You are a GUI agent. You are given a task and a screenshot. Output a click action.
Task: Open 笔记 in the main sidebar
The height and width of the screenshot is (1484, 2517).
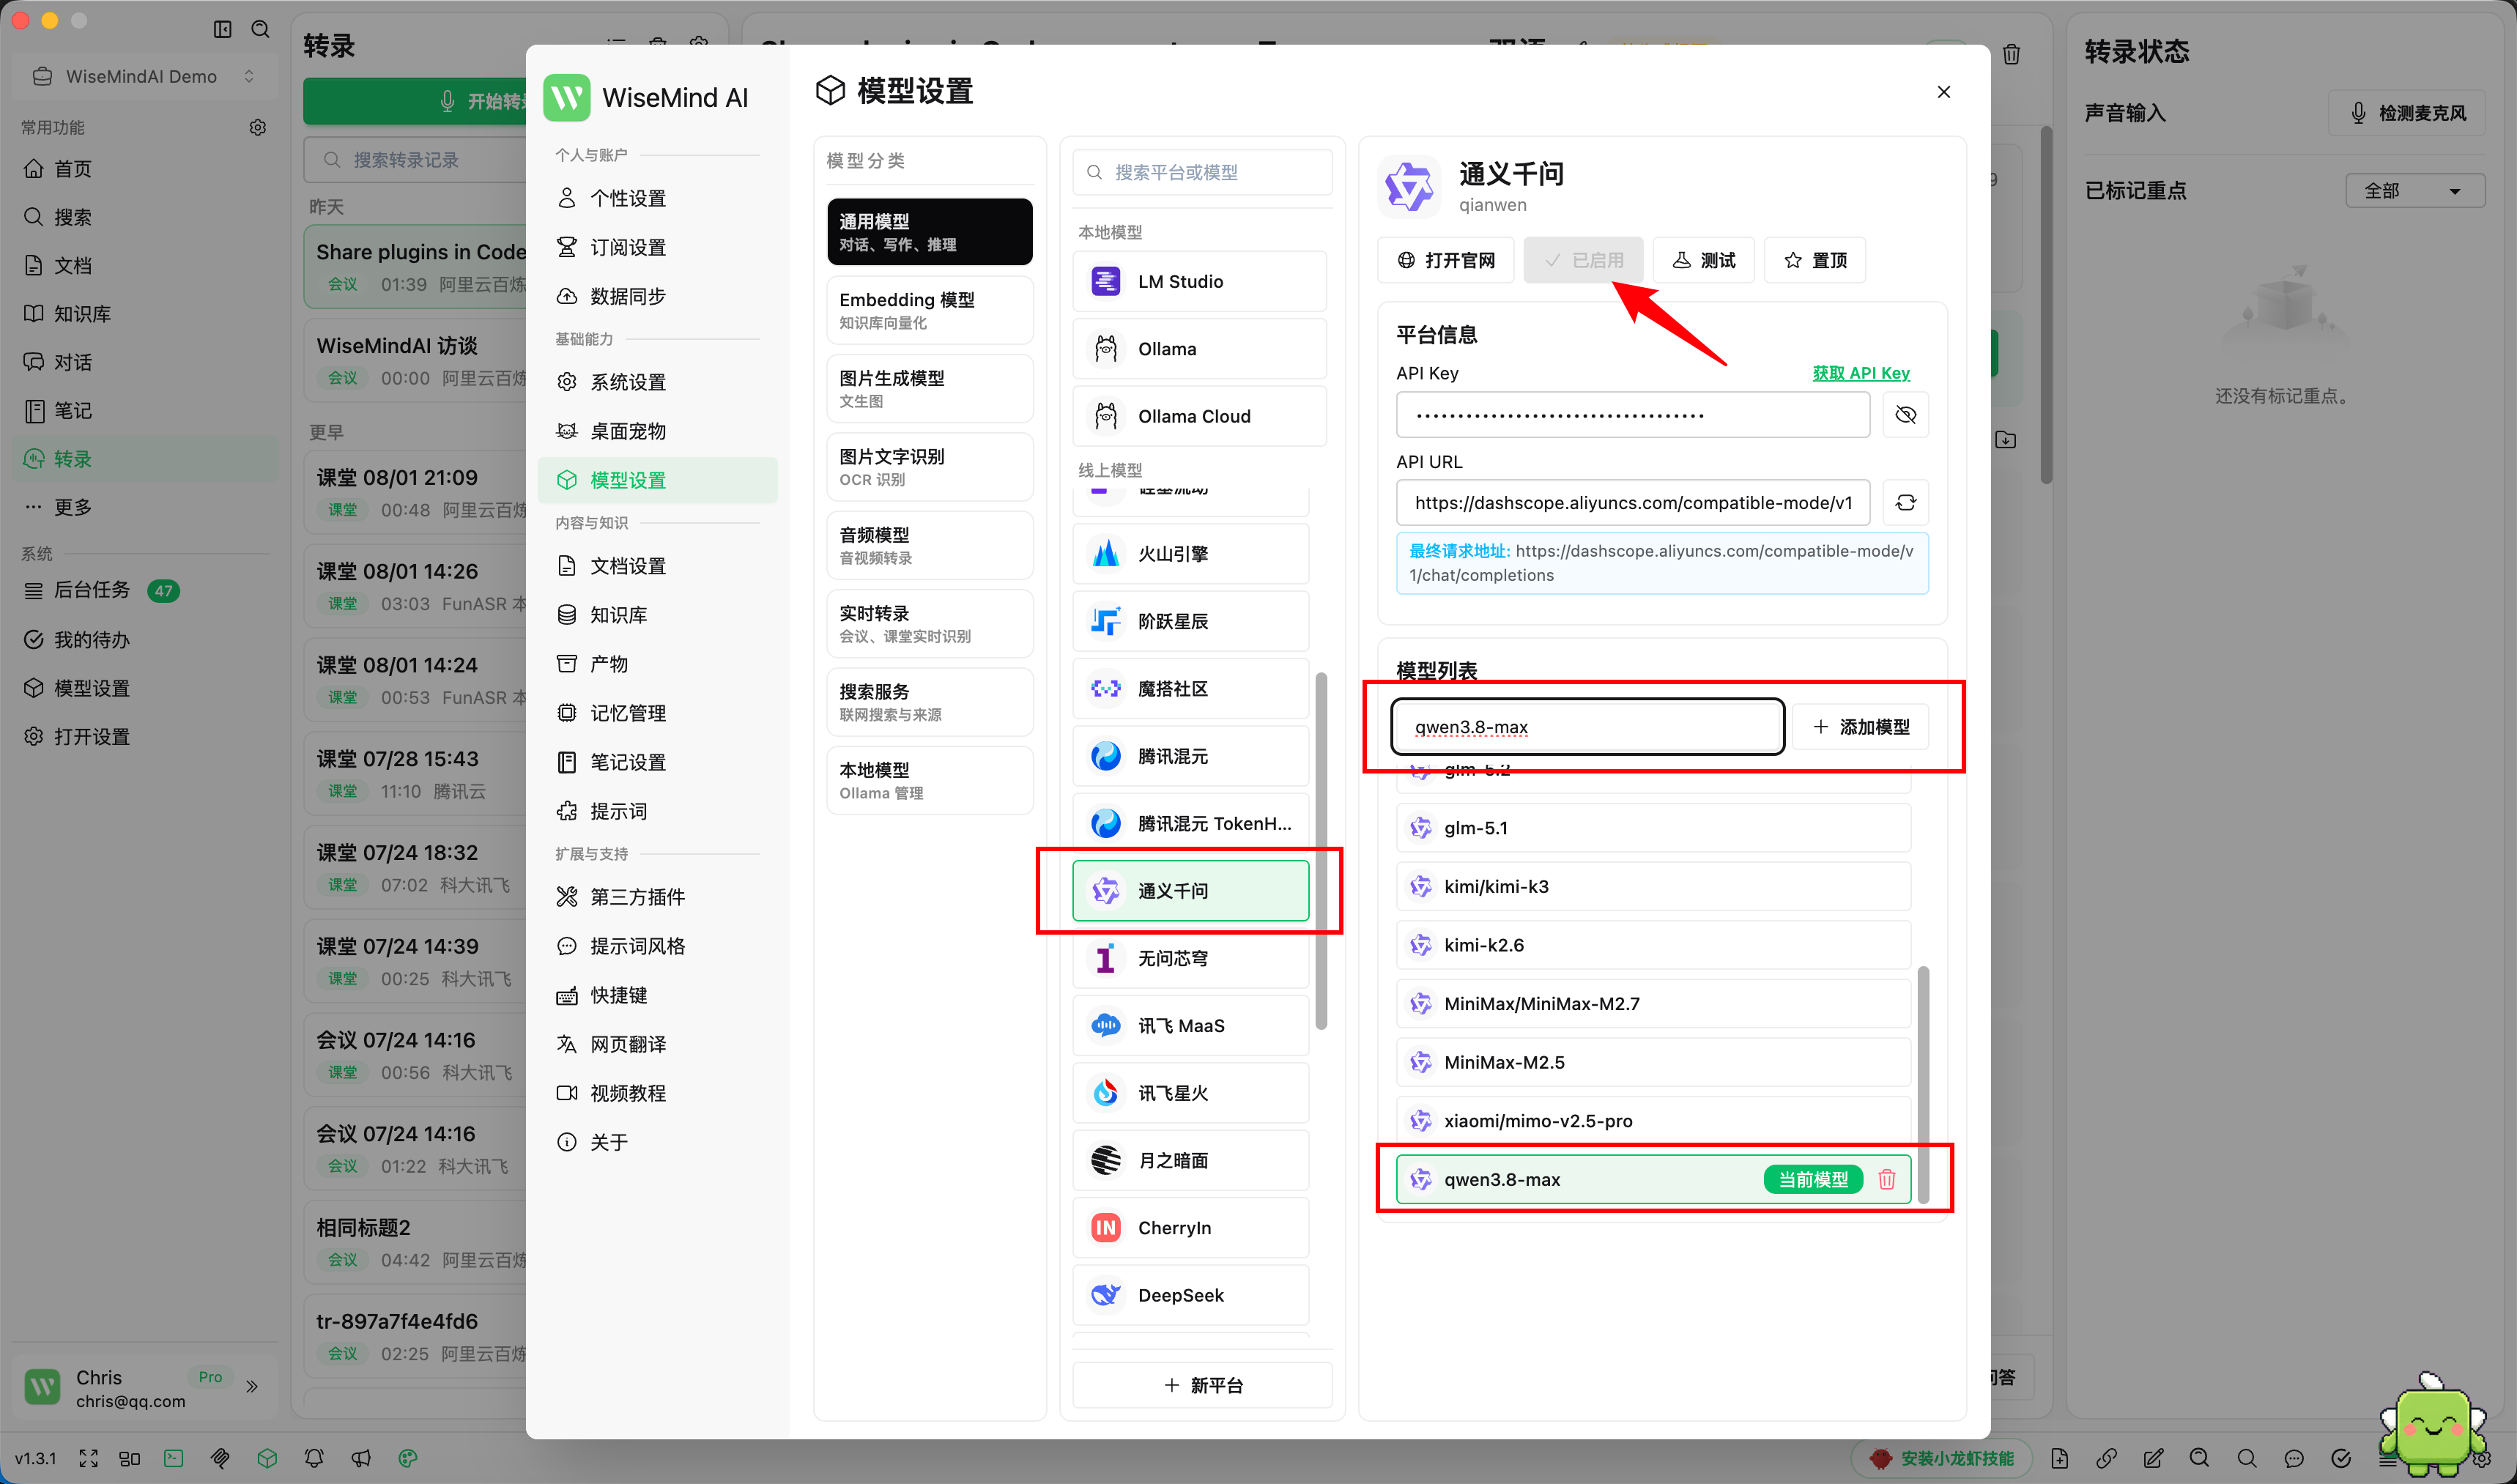point(146,410)
